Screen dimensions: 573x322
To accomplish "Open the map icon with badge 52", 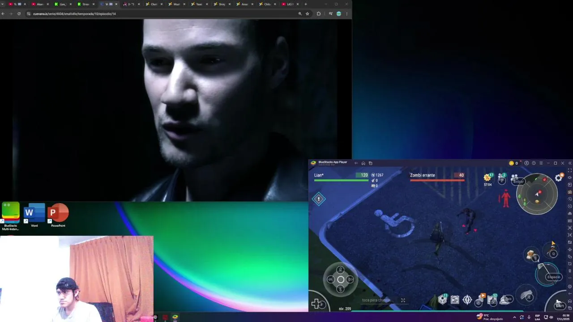I will click(492, 300).
